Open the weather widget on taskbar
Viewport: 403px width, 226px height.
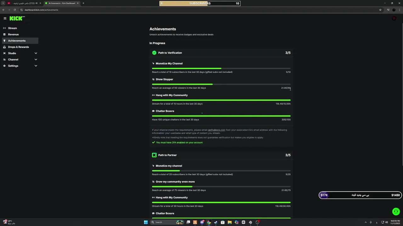click(9, 222)
